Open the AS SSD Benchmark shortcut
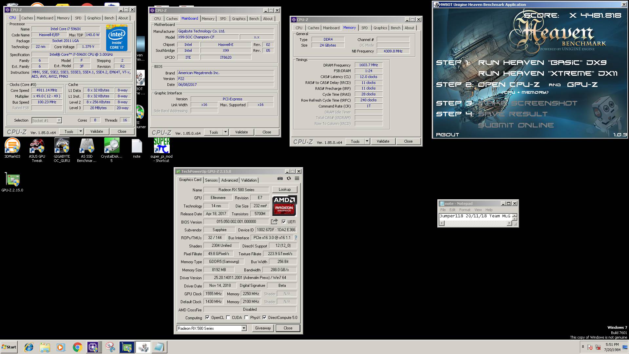The image size is (629, 354). (87, 150)
